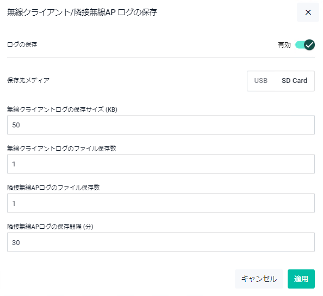The image size is (323, 296).
Task: Select SD Card as 保存先メディア
Action: click(294, 81)
